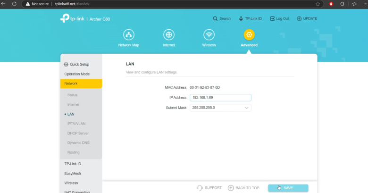The width and height of the screenshot is (368, 193).
Task: Open TP-Link ID in header
Action: [x=251, y=18]
